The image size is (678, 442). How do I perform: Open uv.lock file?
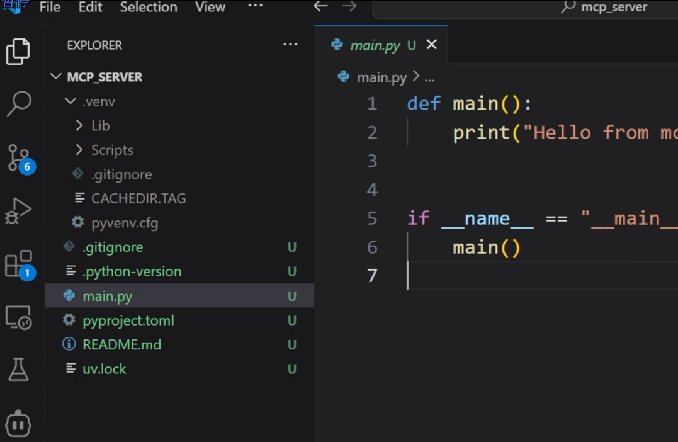179,369
